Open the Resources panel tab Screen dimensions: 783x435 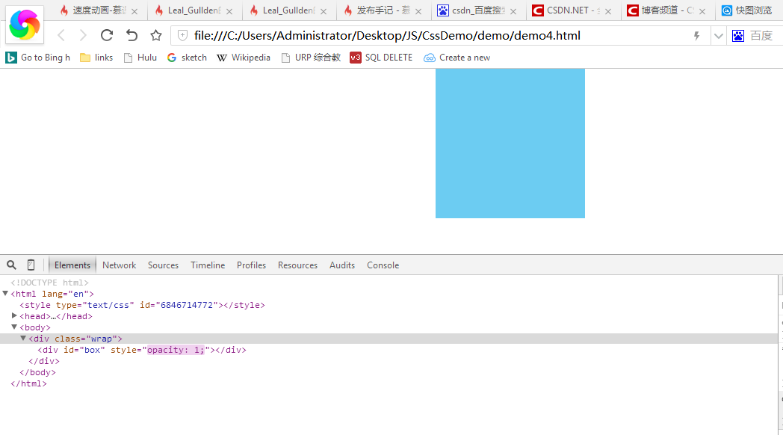[297, 265]
